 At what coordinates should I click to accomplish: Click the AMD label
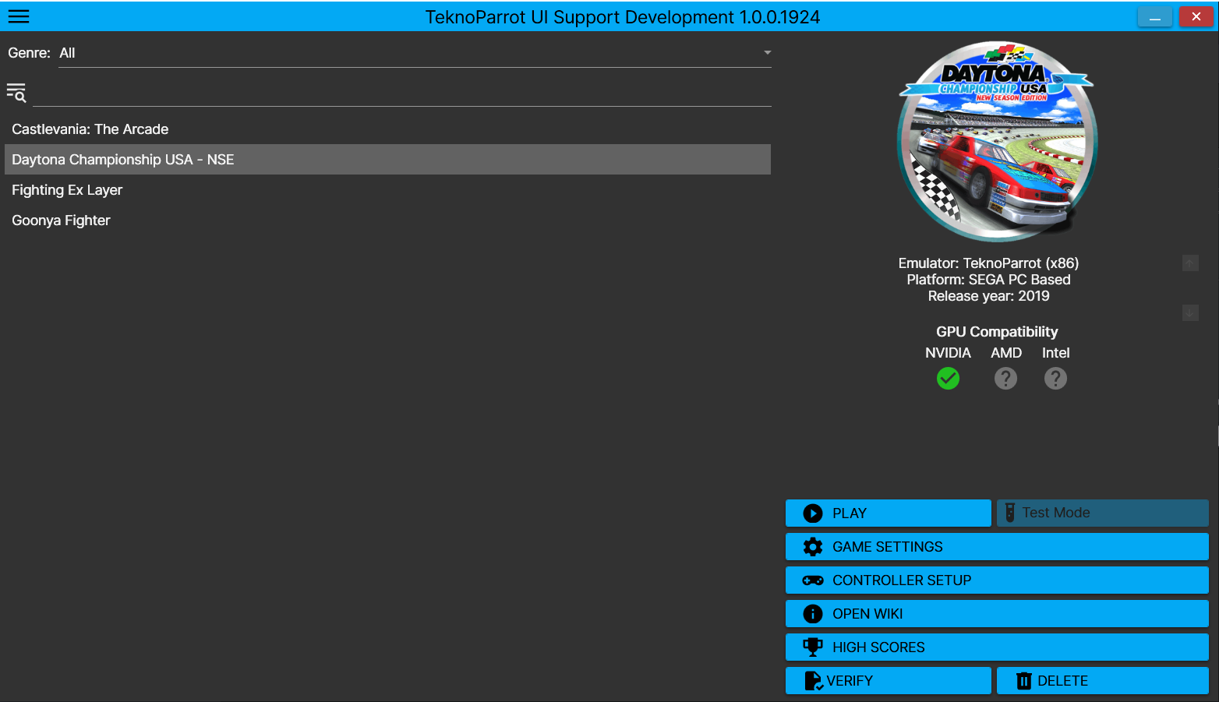[x=1006, y=353]
